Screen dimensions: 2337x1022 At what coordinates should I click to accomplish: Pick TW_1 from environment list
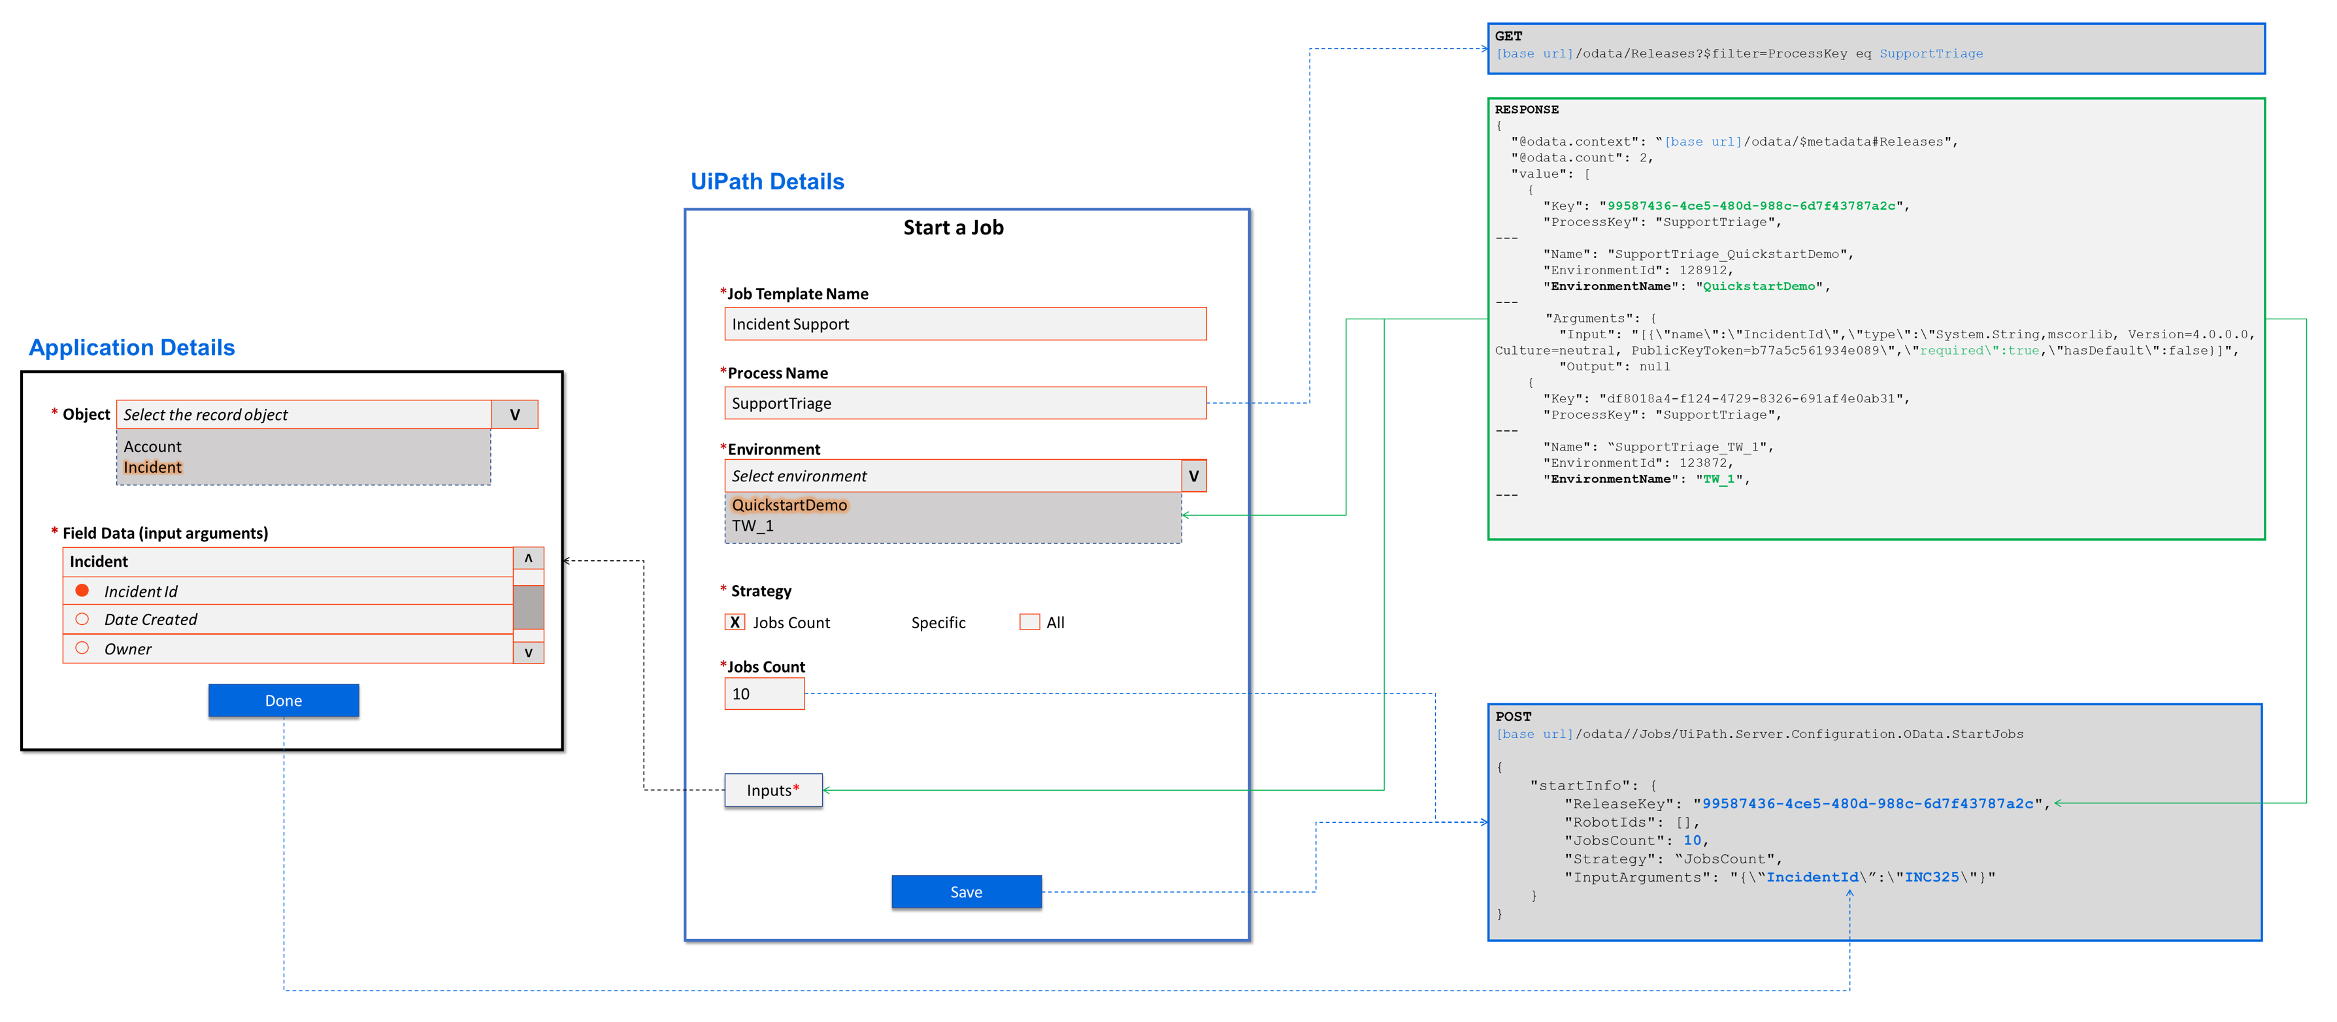click(x=753, y=526)
